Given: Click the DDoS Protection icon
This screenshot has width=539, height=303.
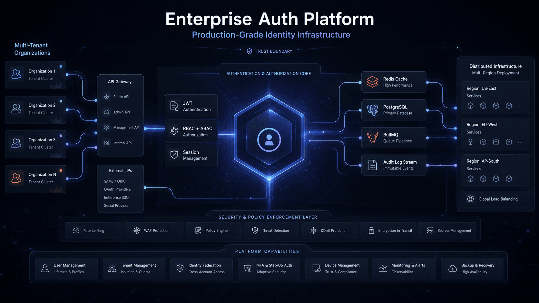Looking at the screenshot, I should [313, 231].
